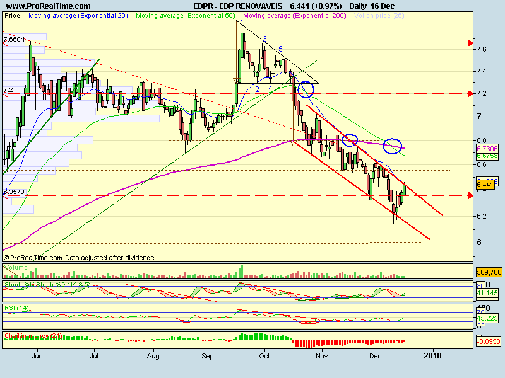
Task: Click the EDPR - EDP RENOVAVEIS title
Action: click(238, 6)
